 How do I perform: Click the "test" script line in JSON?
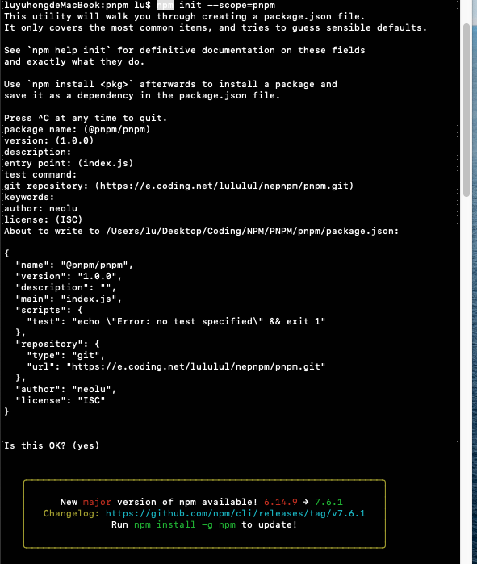click(176, 322)
